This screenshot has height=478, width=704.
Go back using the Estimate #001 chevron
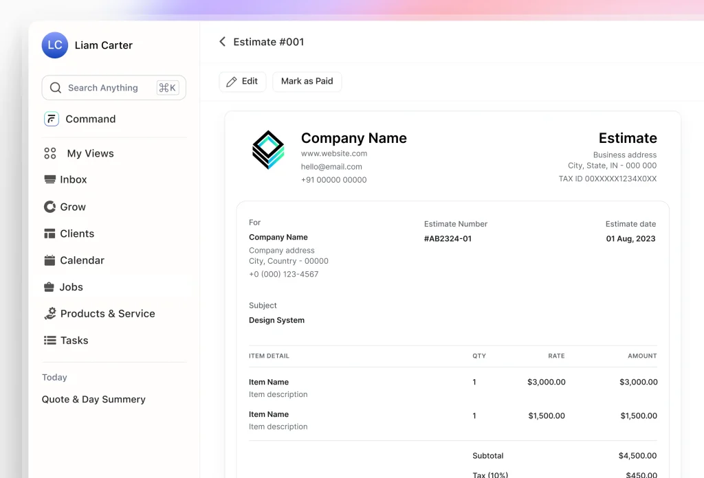pos(222,42)
